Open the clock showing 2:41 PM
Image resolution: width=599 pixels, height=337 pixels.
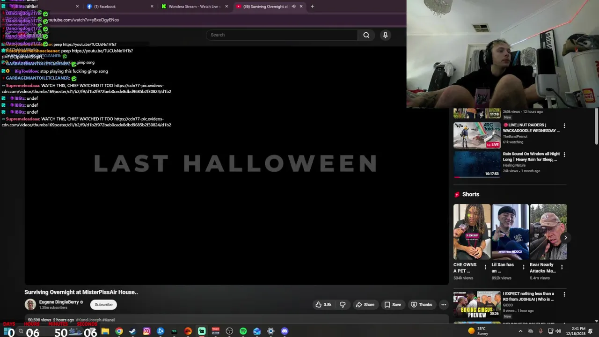point(576,331)
